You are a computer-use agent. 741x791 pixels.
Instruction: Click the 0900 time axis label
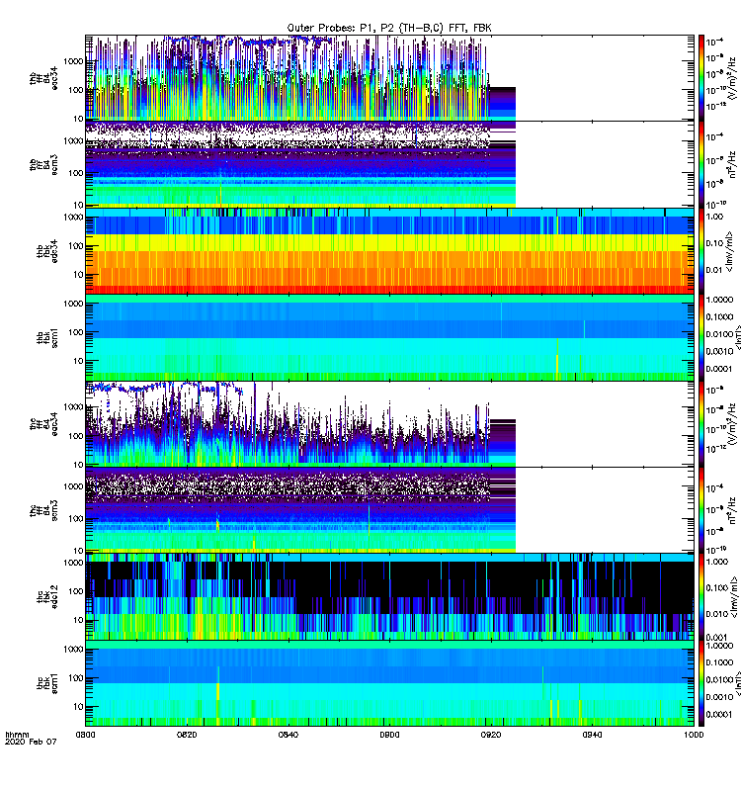(x=389, y=735)
